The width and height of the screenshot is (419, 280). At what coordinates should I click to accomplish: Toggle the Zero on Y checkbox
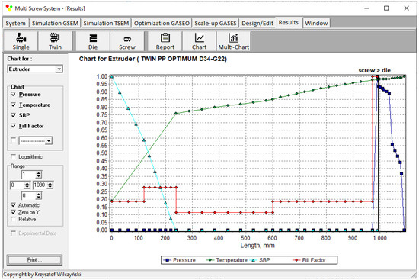coord(13,212)
